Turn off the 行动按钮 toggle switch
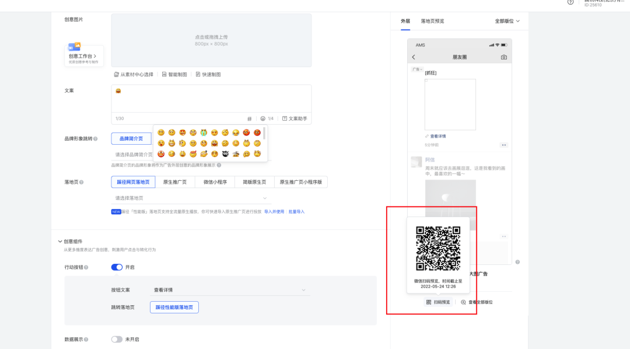Screen dimensions: 630x349 [117, 267]
